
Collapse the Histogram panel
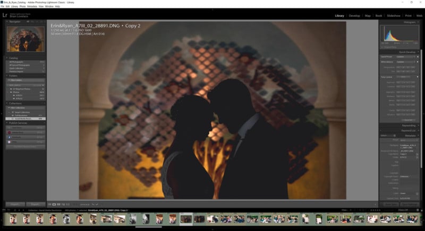pyautogui.click(x=418, y=22)
